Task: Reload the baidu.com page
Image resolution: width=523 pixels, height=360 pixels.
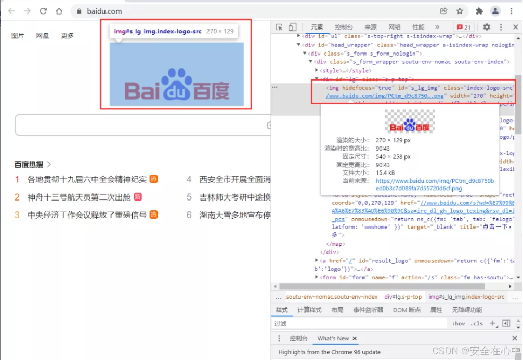Action: (x=43, y=11)
